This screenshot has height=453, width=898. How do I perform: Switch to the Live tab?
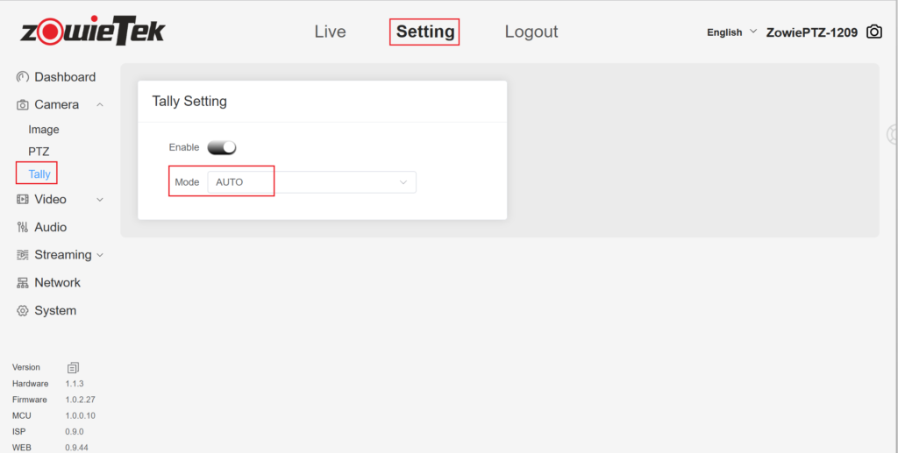click(x=330, y=32)
